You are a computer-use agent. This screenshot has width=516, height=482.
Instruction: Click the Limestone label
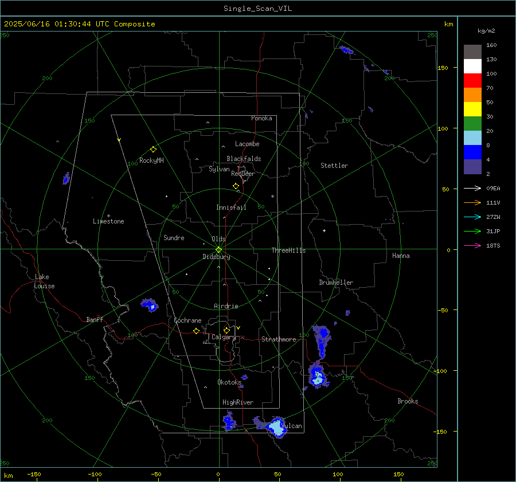tap(108, 221)
